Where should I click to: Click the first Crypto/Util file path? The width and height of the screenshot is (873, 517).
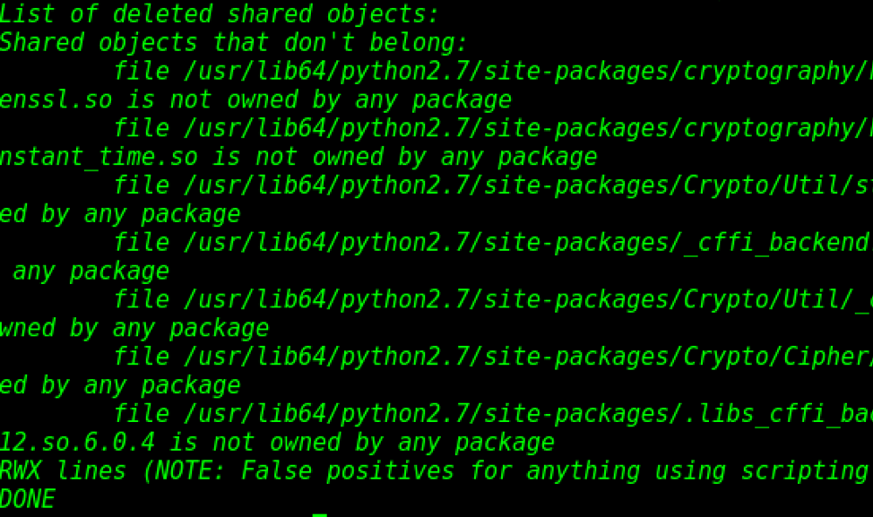pos(493,185)
